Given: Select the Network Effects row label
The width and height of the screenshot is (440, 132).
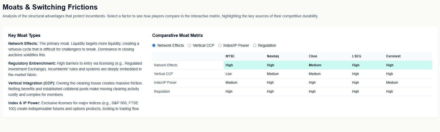Looking at the screenshot, I should pyautogui.click(x=166, y=65).
